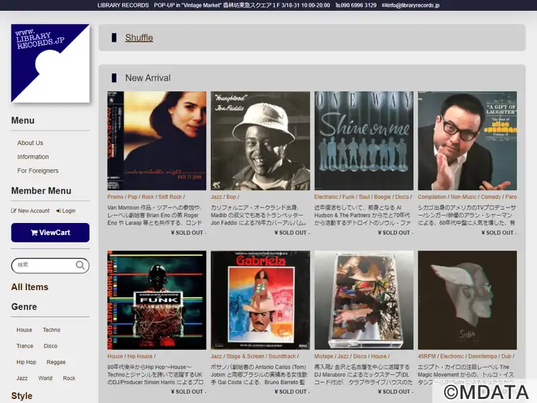The height and width of the screenshot is (403, 537).
Task: Click the Stage & Screen tag
Action: coord(245,356)
